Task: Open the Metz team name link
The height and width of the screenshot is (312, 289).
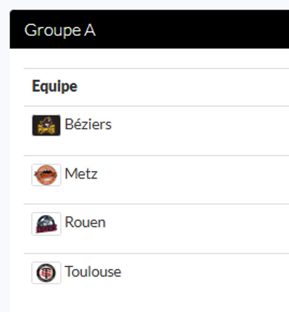Action: coord(81,174)
